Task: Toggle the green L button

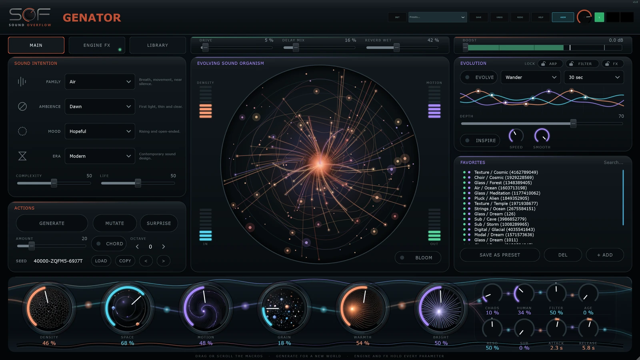Action: 599,17
